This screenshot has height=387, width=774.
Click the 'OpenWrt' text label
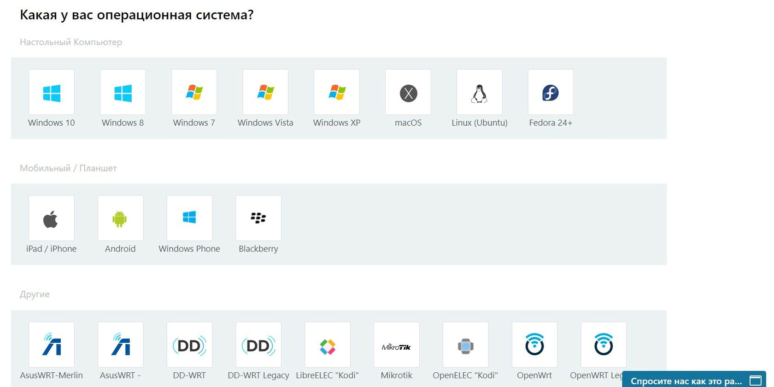[x=534, y=375]
